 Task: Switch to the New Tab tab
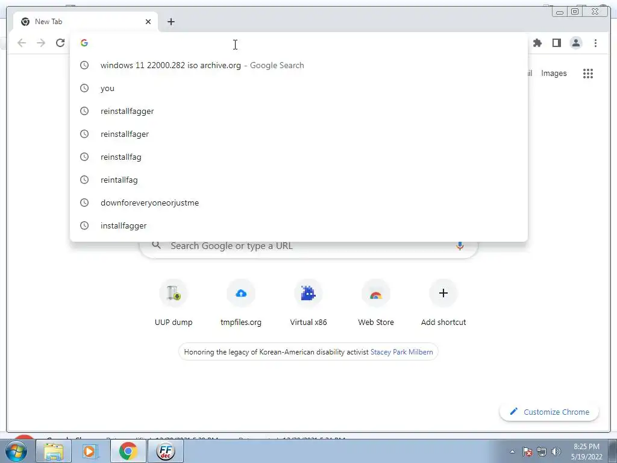[x=86, y=22]
